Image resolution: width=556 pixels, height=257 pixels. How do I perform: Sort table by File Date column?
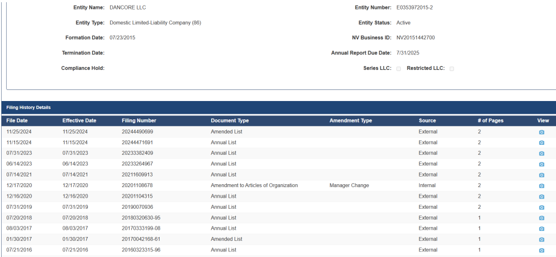coord(17,120)
